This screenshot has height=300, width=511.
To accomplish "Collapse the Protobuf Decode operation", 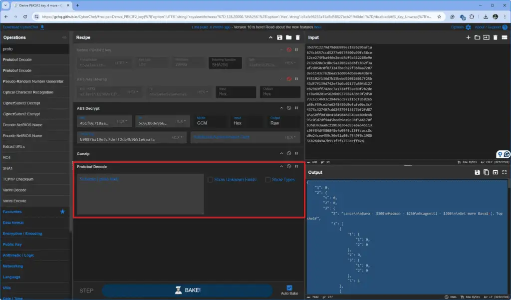I will pyautogui.click(x=281, y=166).
